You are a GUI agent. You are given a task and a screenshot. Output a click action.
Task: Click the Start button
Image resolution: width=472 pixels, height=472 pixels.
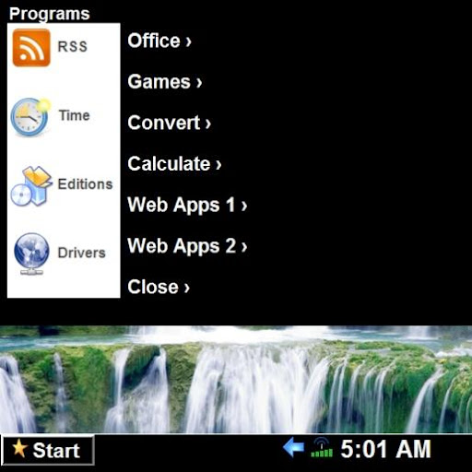click(x=48, y=450)
